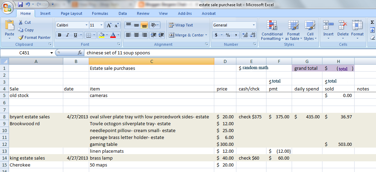Click the Percent Style icon
The image size is (376, 172).
point(228,35)
